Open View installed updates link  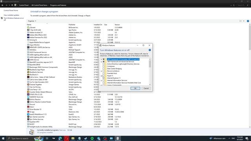(11, 15)
